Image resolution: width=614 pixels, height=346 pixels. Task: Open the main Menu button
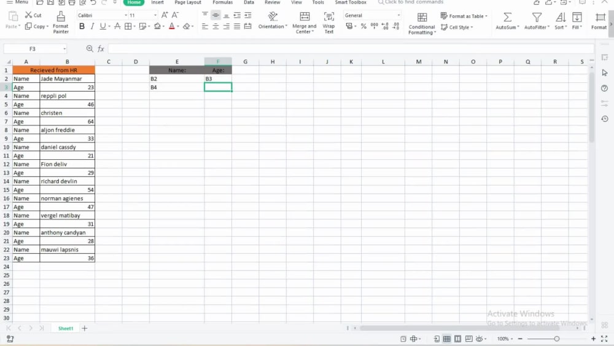click(x=17, y=2)
